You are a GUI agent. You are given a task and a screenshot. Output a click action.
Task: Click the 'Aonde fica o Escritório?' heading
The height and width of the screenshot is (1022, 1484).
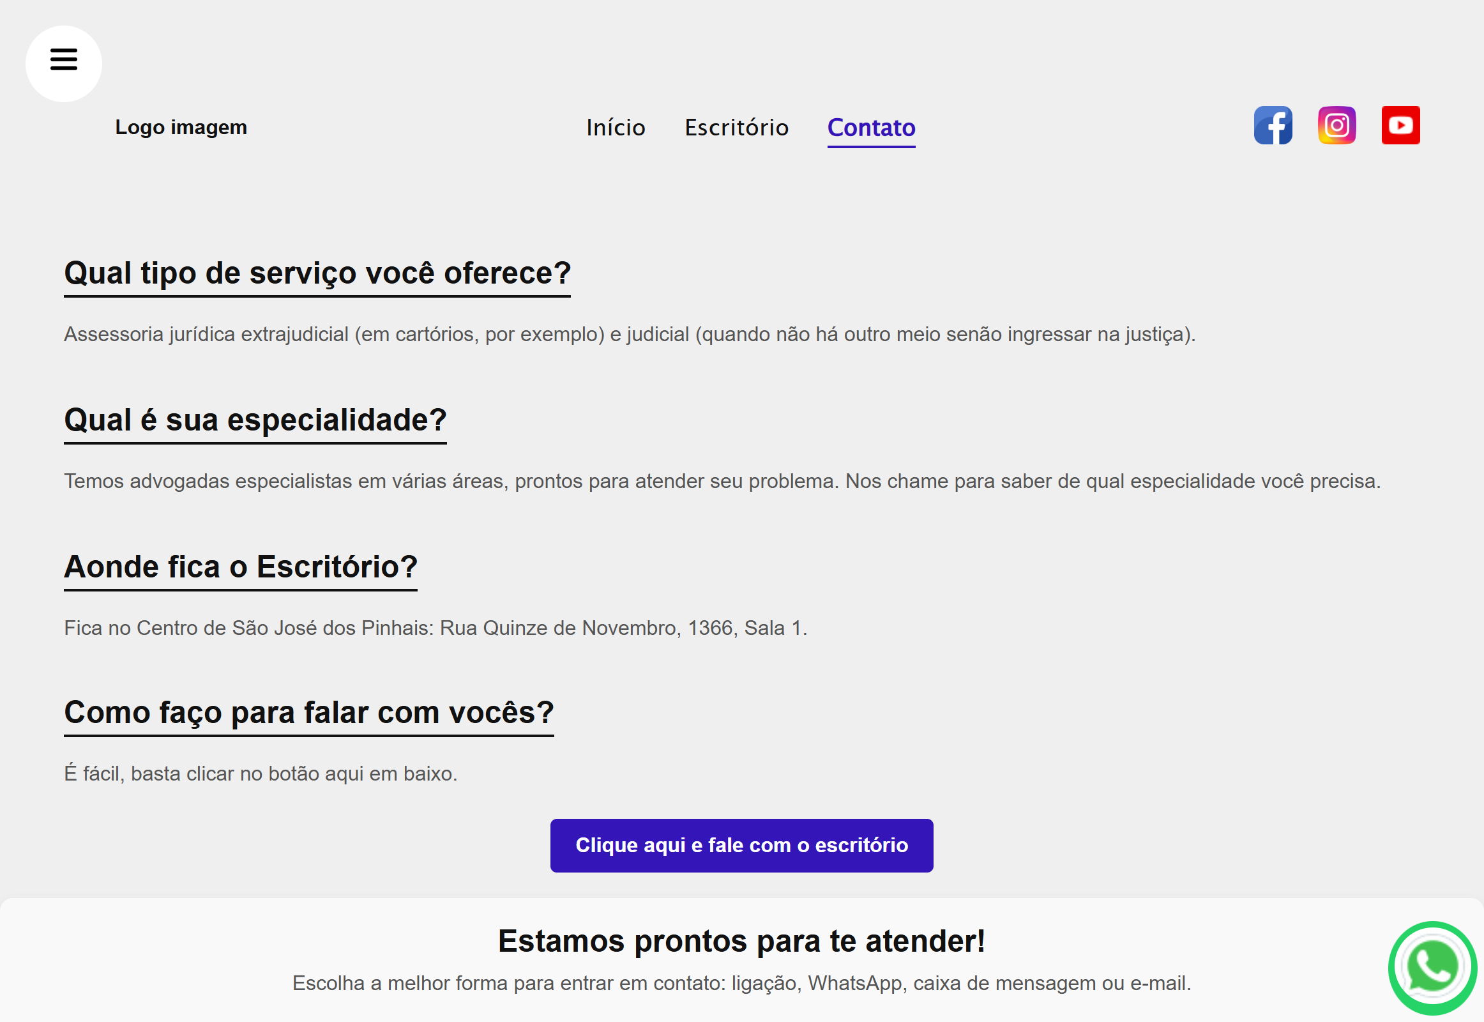tap(240, 567)
